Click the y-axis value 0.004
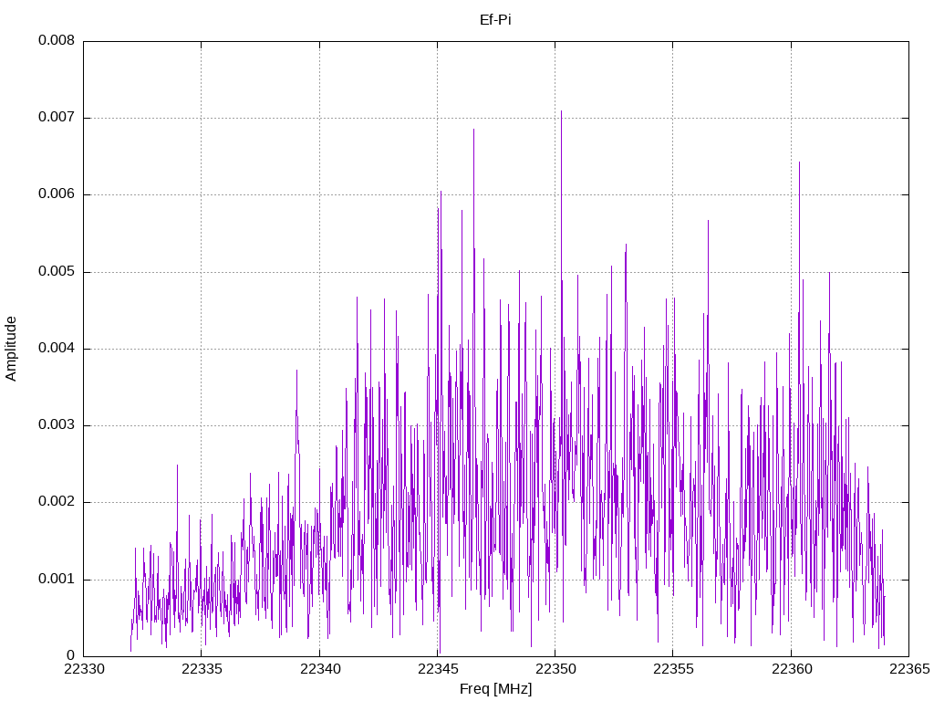 tap(57, 349)
